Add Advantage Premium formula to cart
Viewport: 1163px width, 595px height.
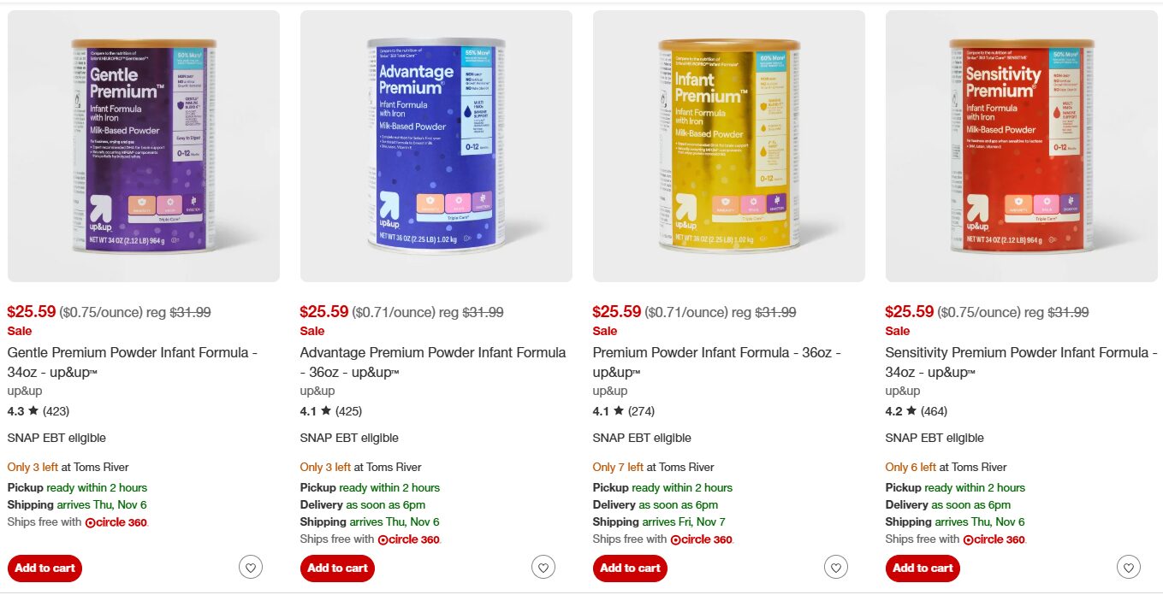[337, 568]
